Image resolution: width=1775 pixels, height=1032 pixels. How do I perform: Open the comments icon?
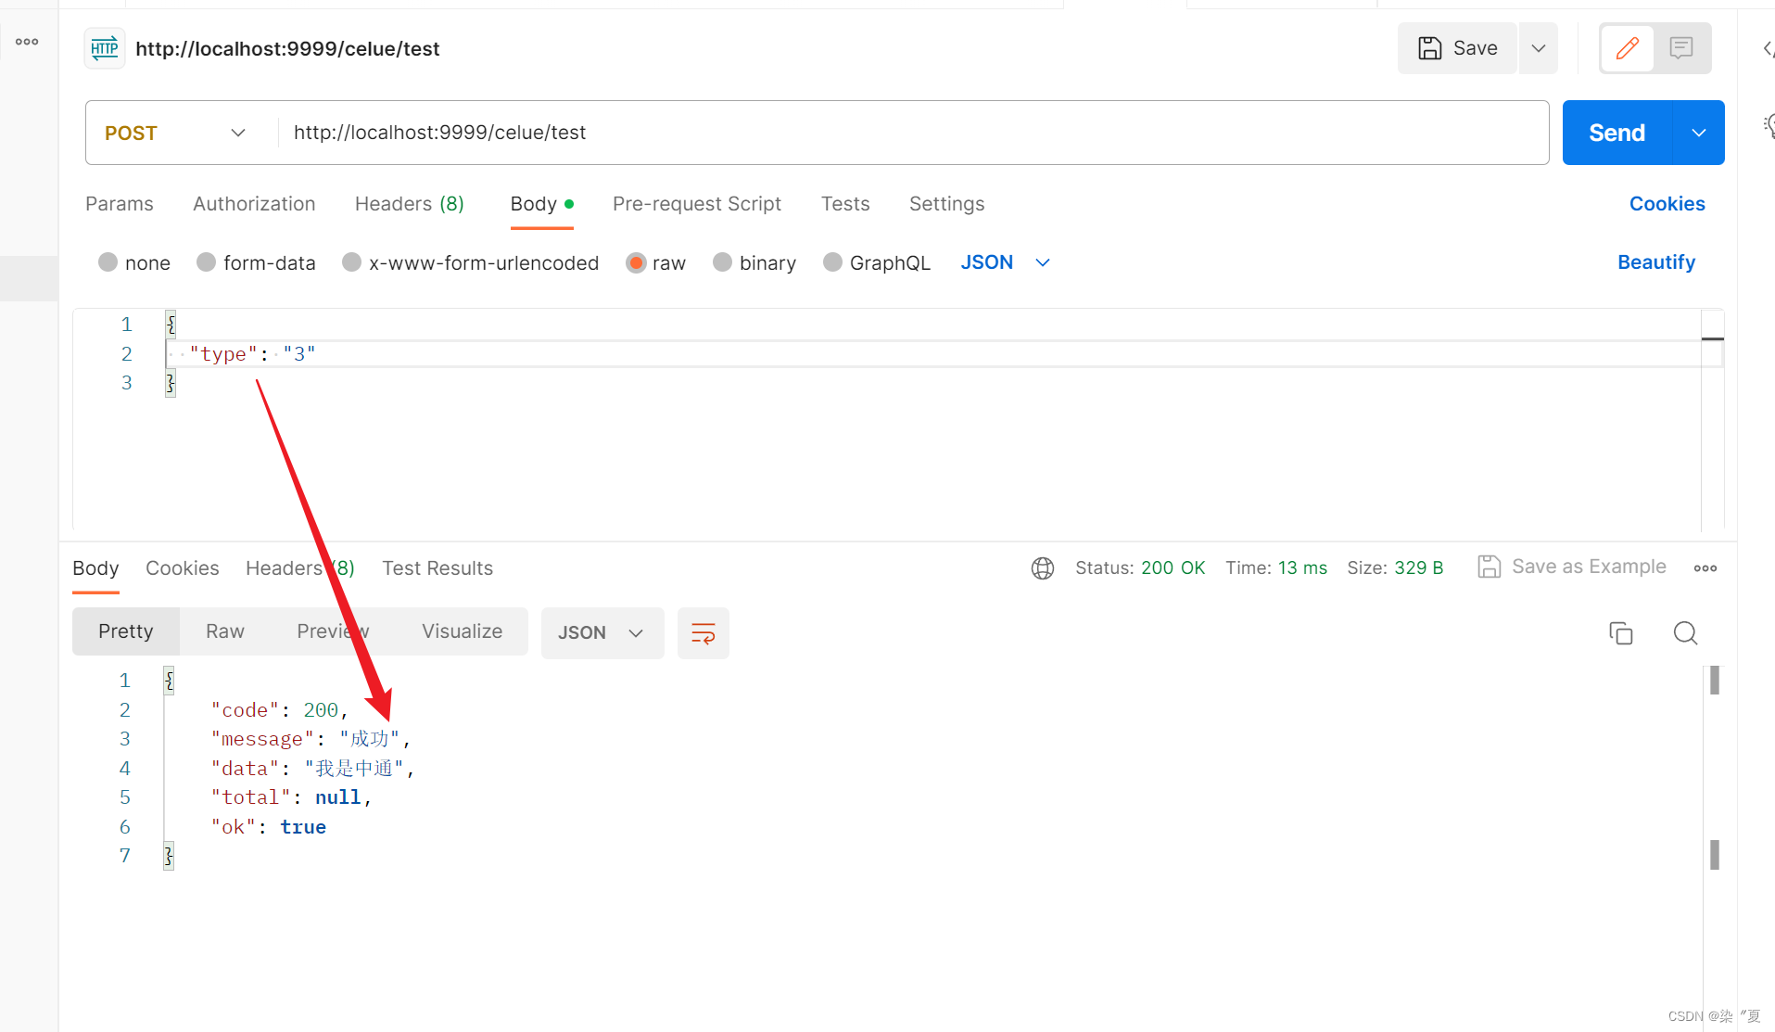point(1681,48)
